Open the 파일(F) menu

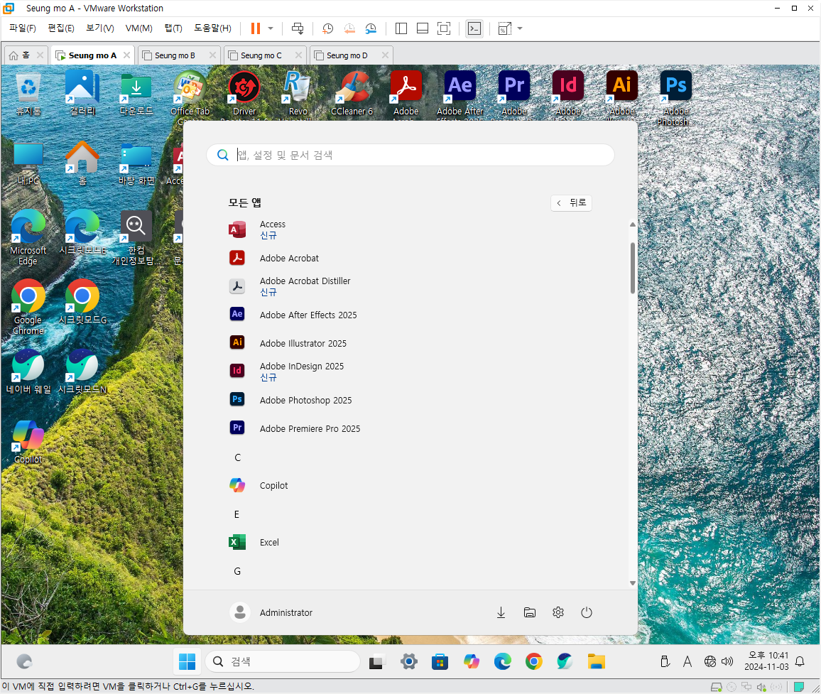(x=23, y=28)
